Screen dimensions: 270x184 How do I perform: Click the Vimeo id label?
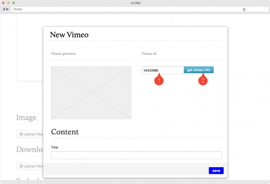point(149,54)
